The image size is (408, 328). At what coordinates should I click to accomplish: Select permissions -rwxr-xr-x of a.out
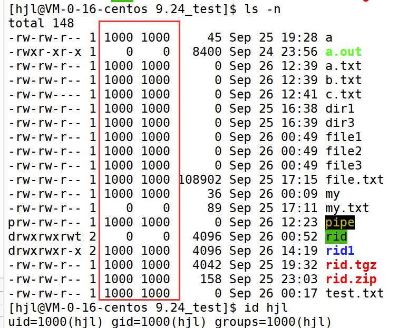tap(45, 52)
